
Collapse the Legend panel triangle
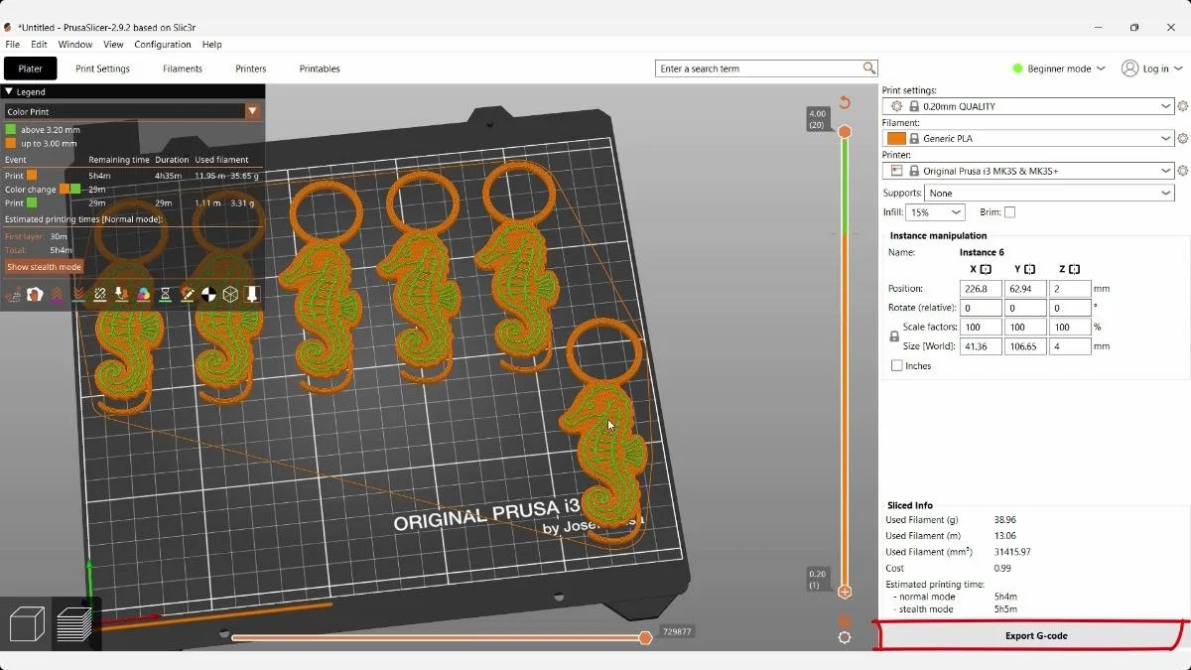pos(9,91)
